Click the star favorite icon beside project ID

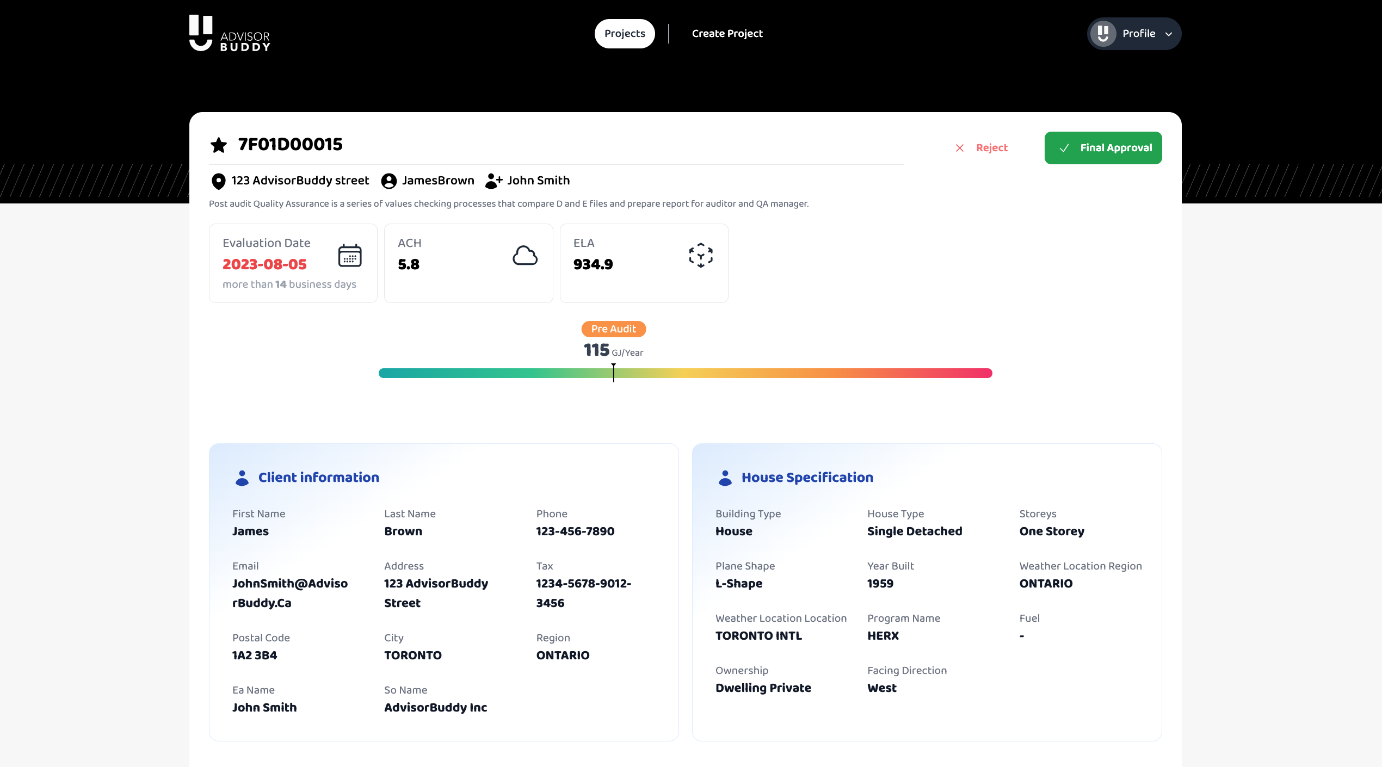[219, 145]
